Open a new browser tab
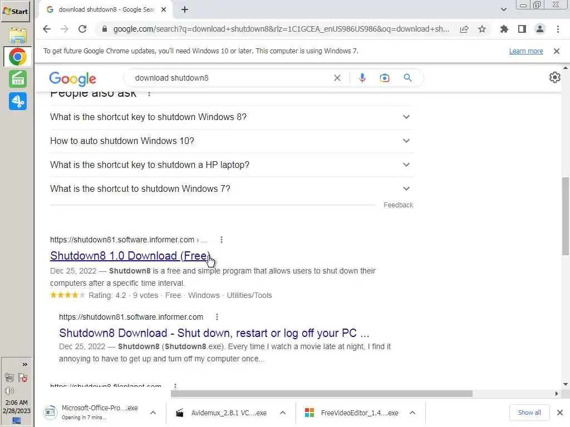 pyautogui.click(x=185, y=9)
